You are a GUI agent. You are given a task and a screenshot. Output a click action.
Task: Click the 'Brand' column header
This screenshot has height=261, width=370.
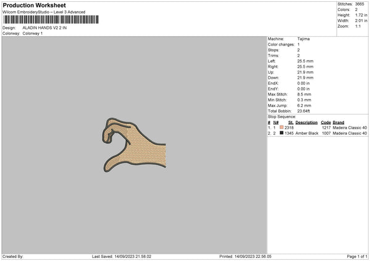pyautogui.click(x=339, y=122)
